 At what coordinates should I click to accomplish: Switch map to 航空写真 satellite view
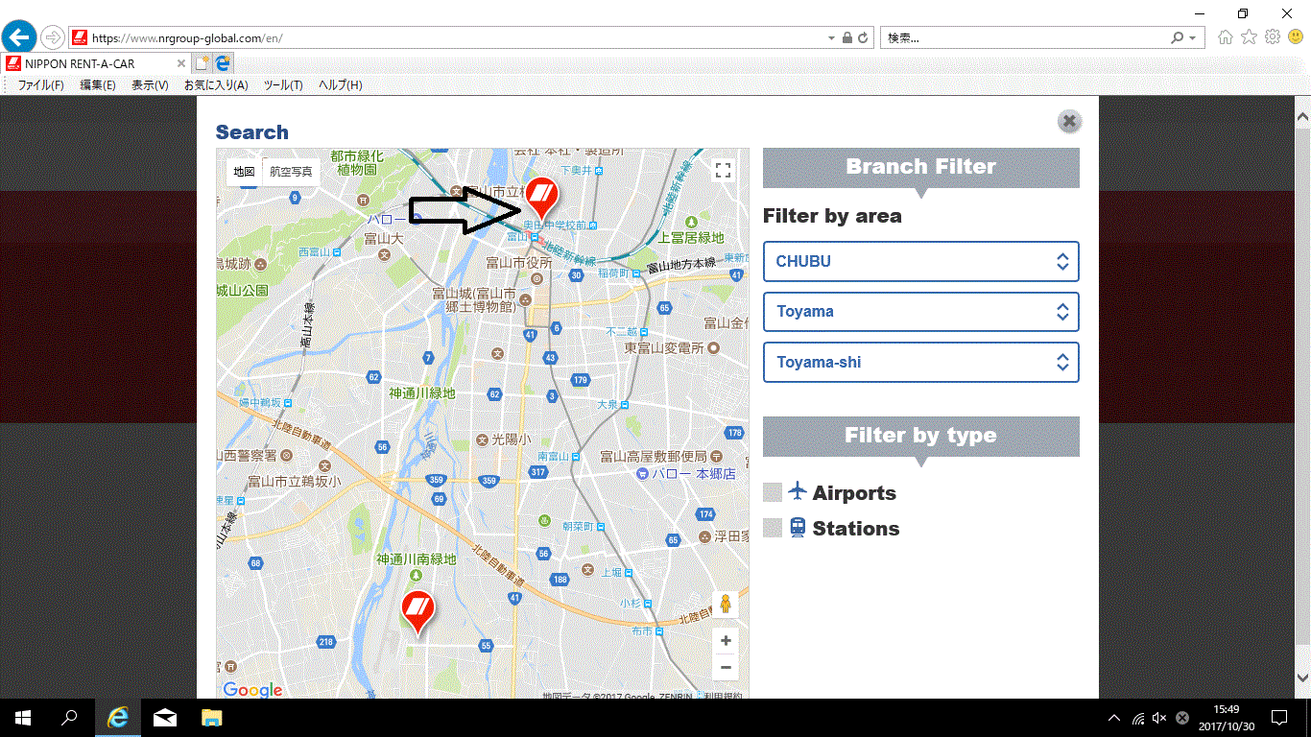291,172
